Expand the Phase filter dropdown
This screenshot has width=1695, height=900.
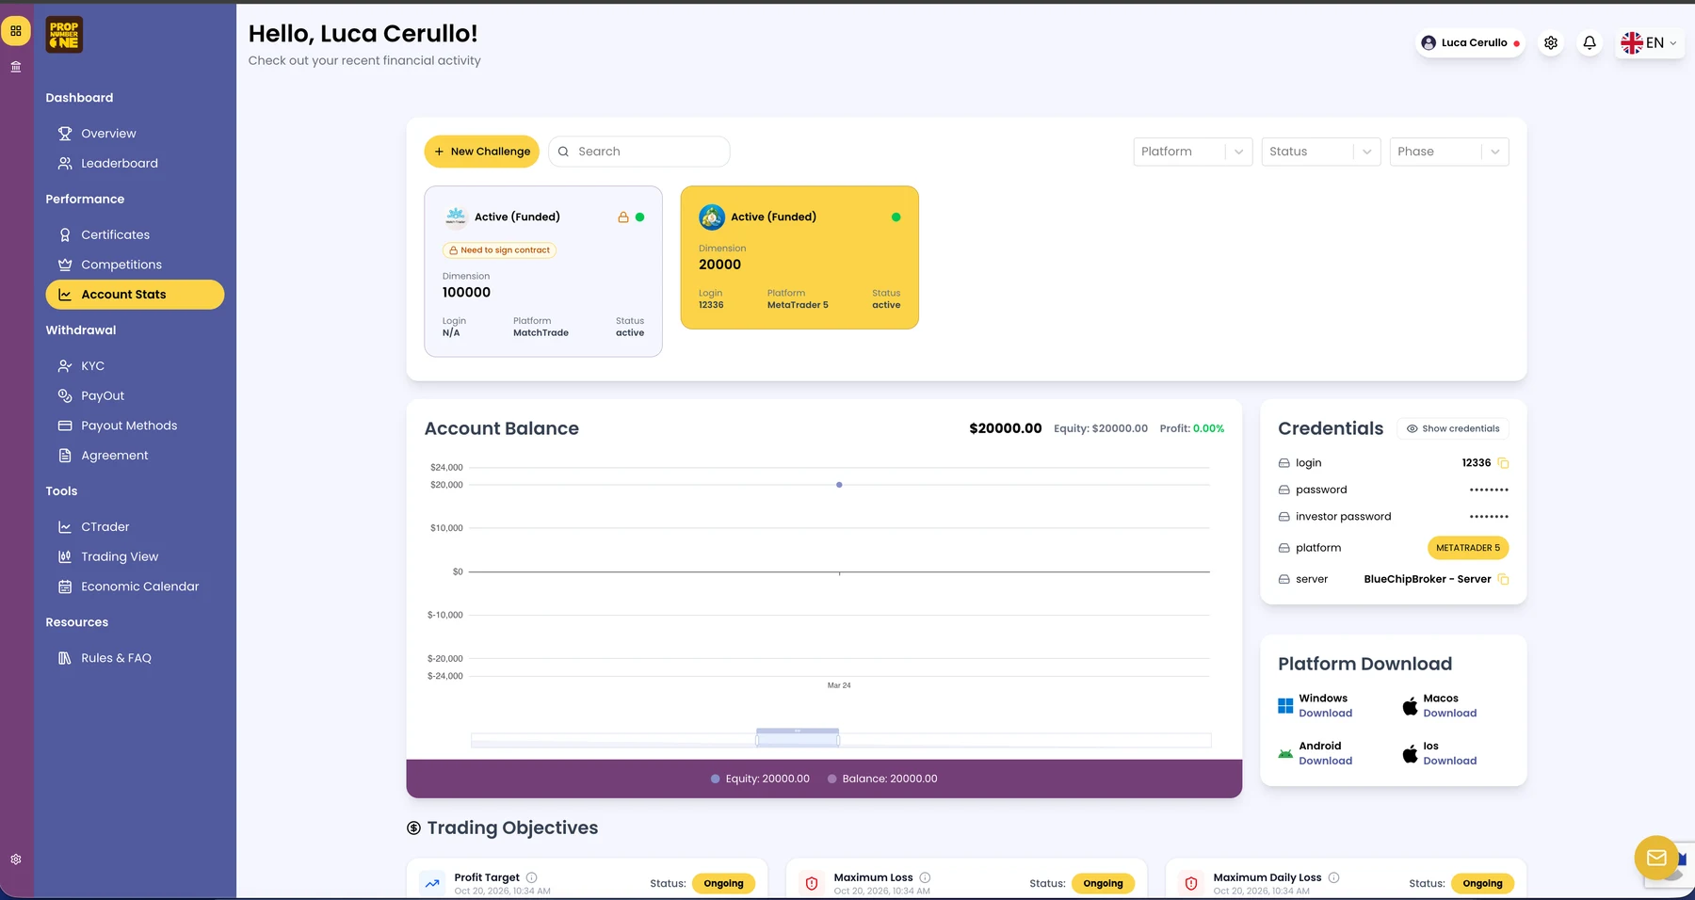click(1449, 152)
